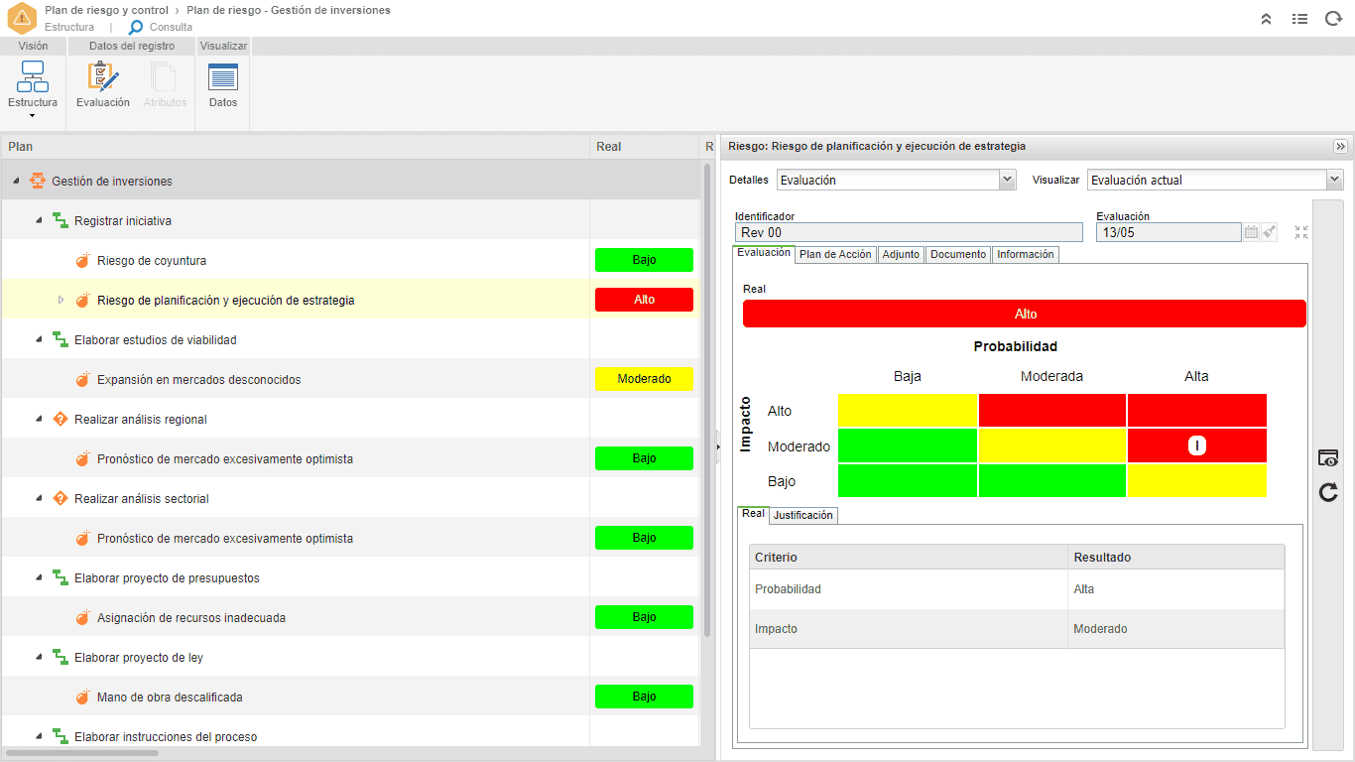This screenshot has height=762, width=1355.
Task: Click the Gestión de inversiones plan icon
Action: (38, 181)
